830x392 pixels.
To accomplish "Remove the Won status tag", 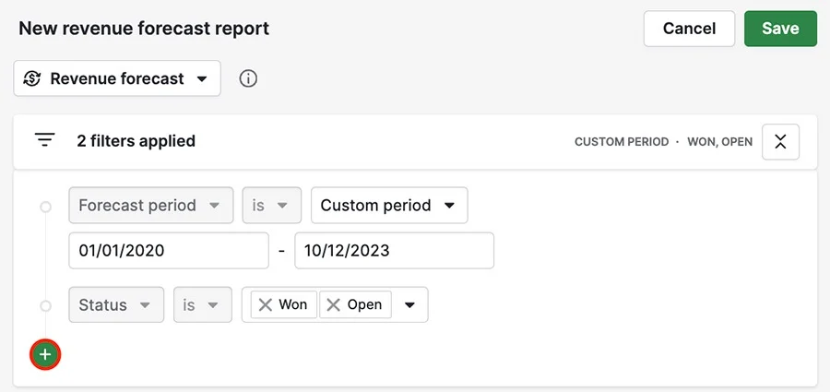I will click(266, 304).
